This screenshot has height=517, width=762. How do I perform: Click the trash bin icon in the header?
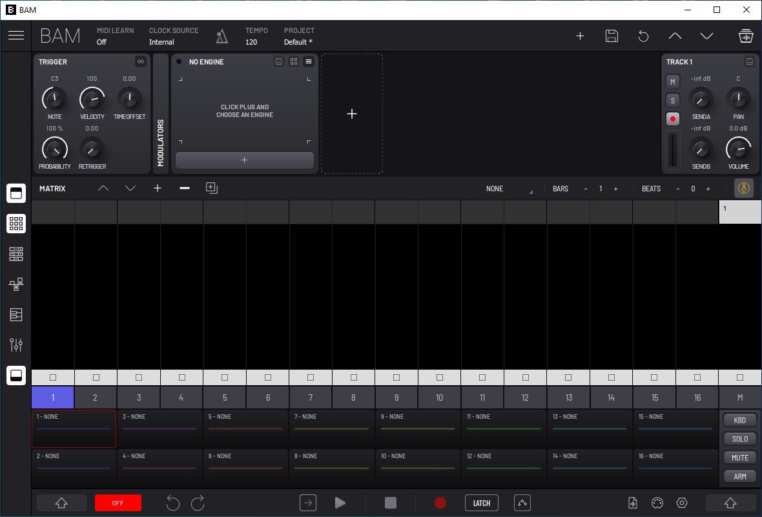(746, 36)
